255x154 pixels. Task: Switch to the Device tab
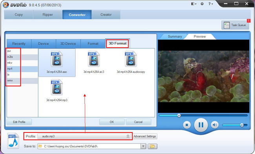[44, 44]
